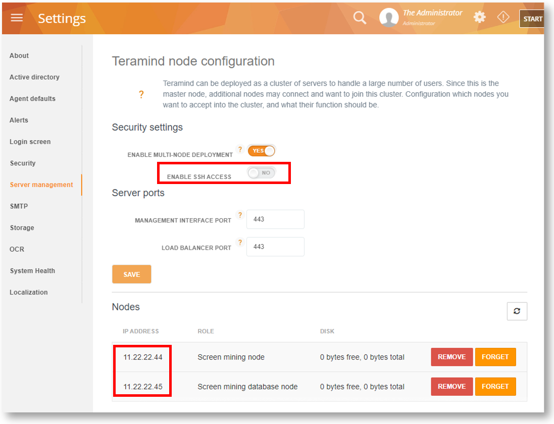
Task: Click the ROLE column header
Action: pyautogui.click(x=206, y=331)
